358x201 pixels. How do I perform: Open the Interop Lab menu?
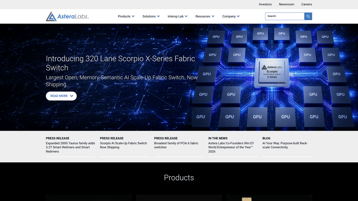[x=176, y=16]
